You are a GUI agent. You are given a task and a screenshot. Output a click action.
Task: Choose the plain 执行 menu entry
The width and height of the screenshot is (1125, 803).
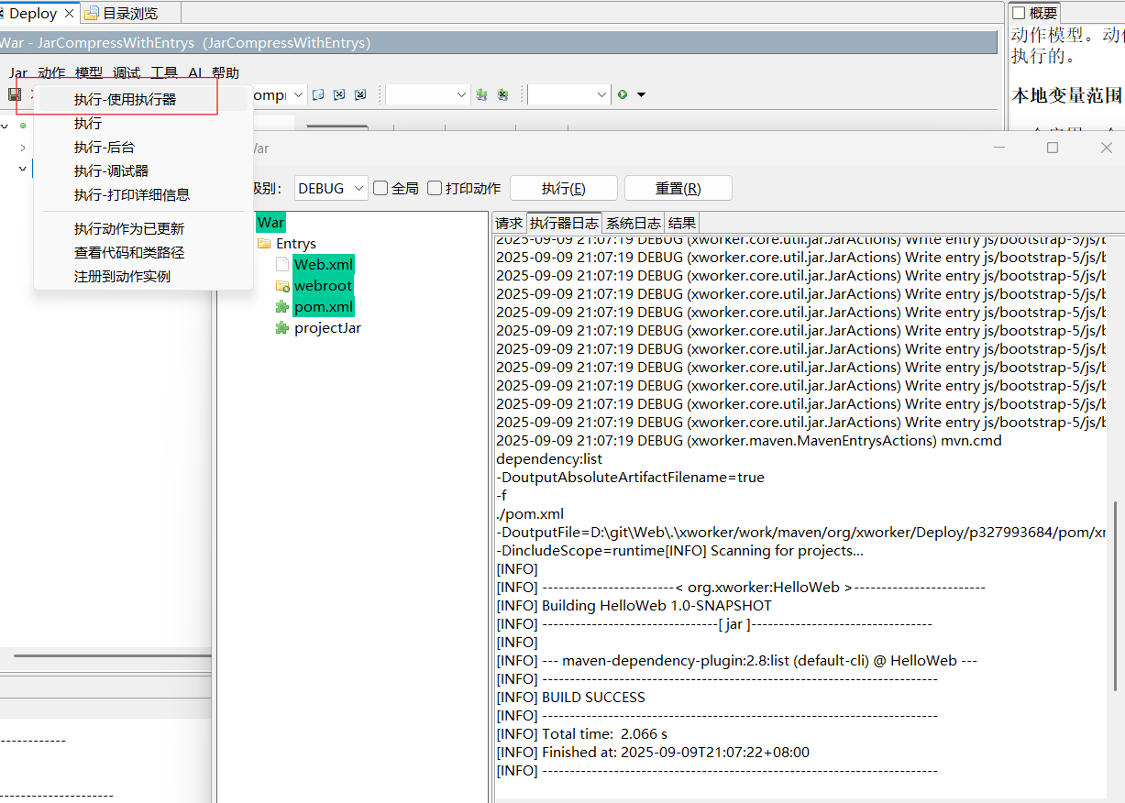pos(142,123)
